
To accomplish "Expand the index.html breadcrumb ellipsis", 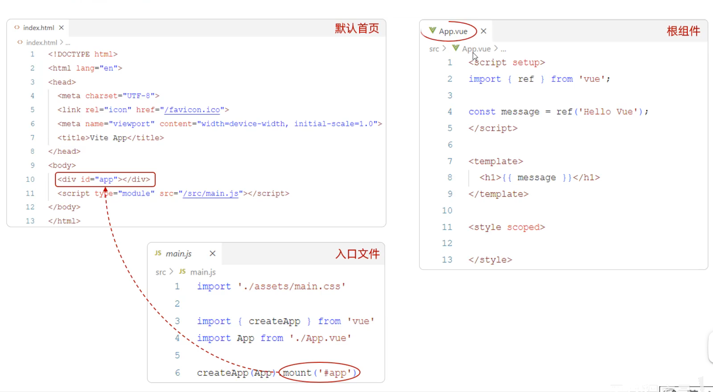I will [68, 43].
